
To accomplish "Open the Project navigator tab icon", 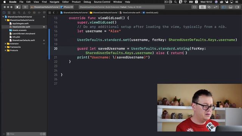I will pos(4,12).
